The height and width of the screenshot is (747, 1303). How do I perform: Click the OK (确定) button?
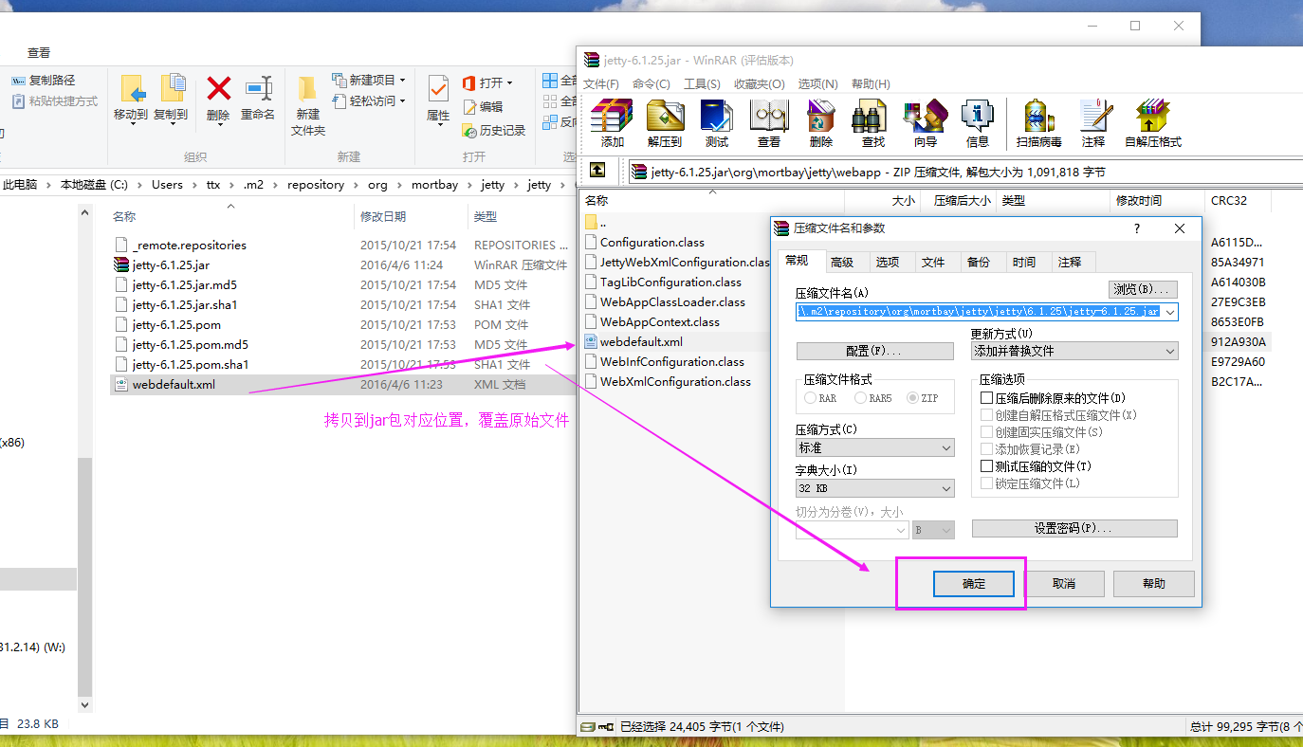974,583
